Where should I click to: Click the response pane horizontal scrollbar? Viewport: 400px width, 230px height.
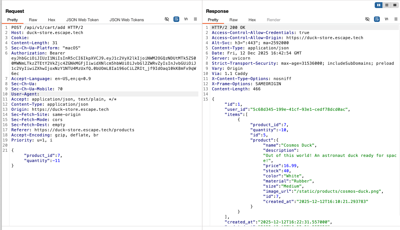(301, 229)
